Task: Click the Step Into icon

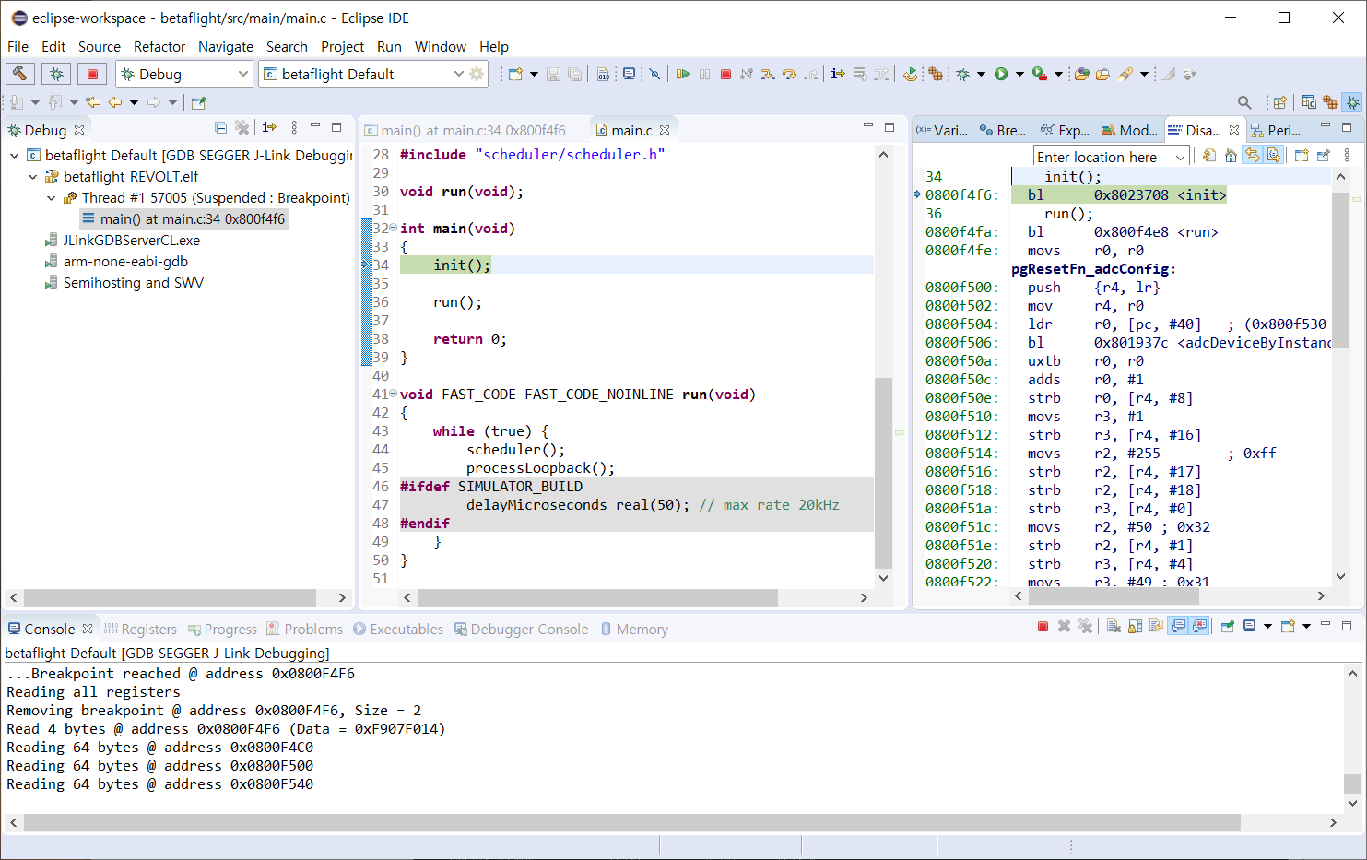Action: tap(768, 74)
